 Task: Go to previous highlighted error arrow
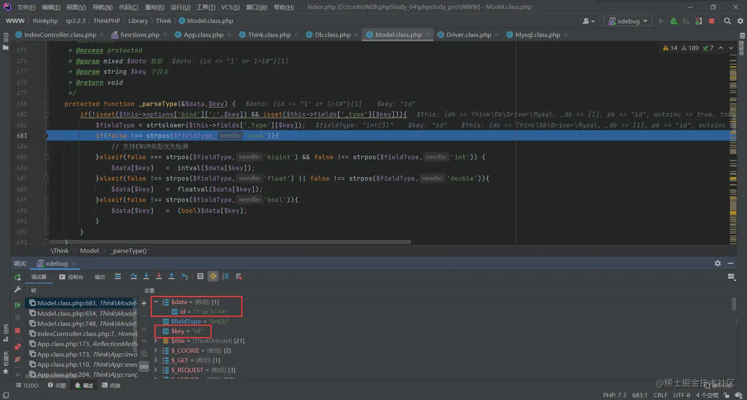pyautogui.click(x=720, y=48)
